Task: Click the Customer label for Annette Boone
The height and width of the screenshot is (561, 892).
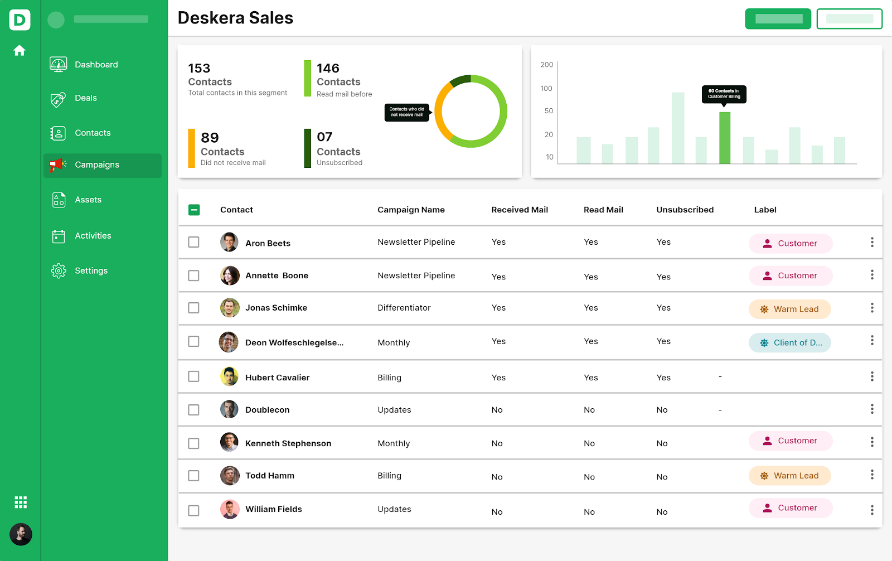Action: [x=791, y=275]
